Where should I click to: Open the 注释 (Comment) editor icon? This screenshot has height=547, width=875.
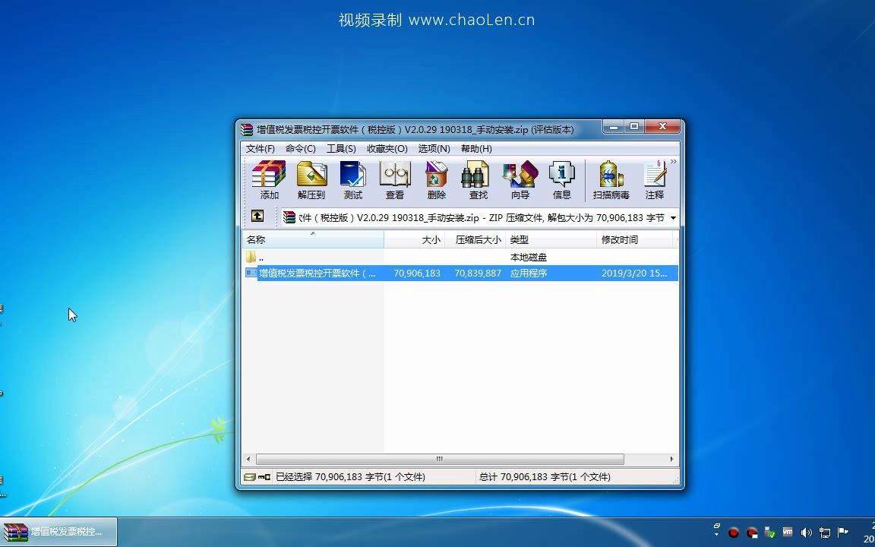tap(655, 179)
